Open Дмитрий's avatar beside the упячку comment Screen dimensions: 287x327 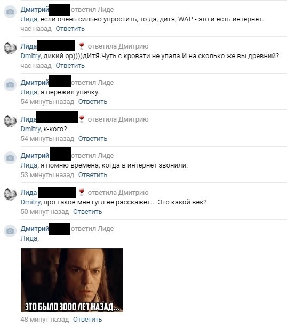(x=10, y=85)
